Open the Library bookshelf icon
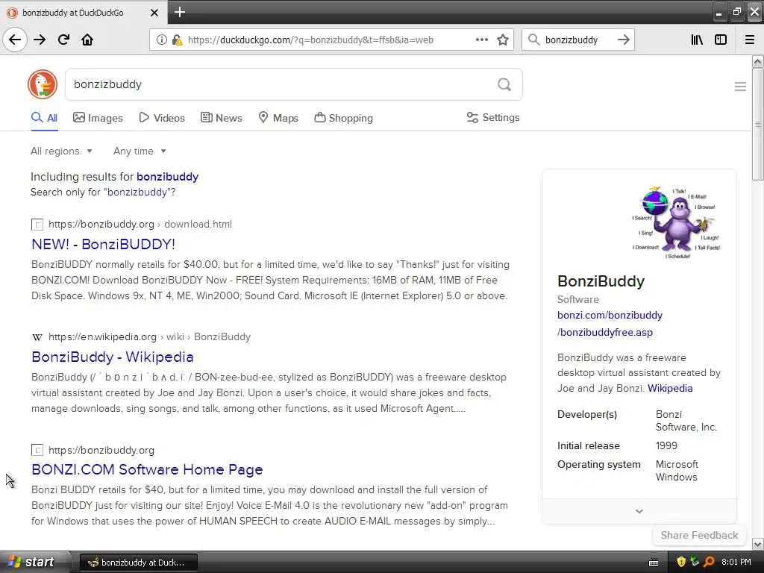This screenshot has width=764, height=573. coord(697,40)
